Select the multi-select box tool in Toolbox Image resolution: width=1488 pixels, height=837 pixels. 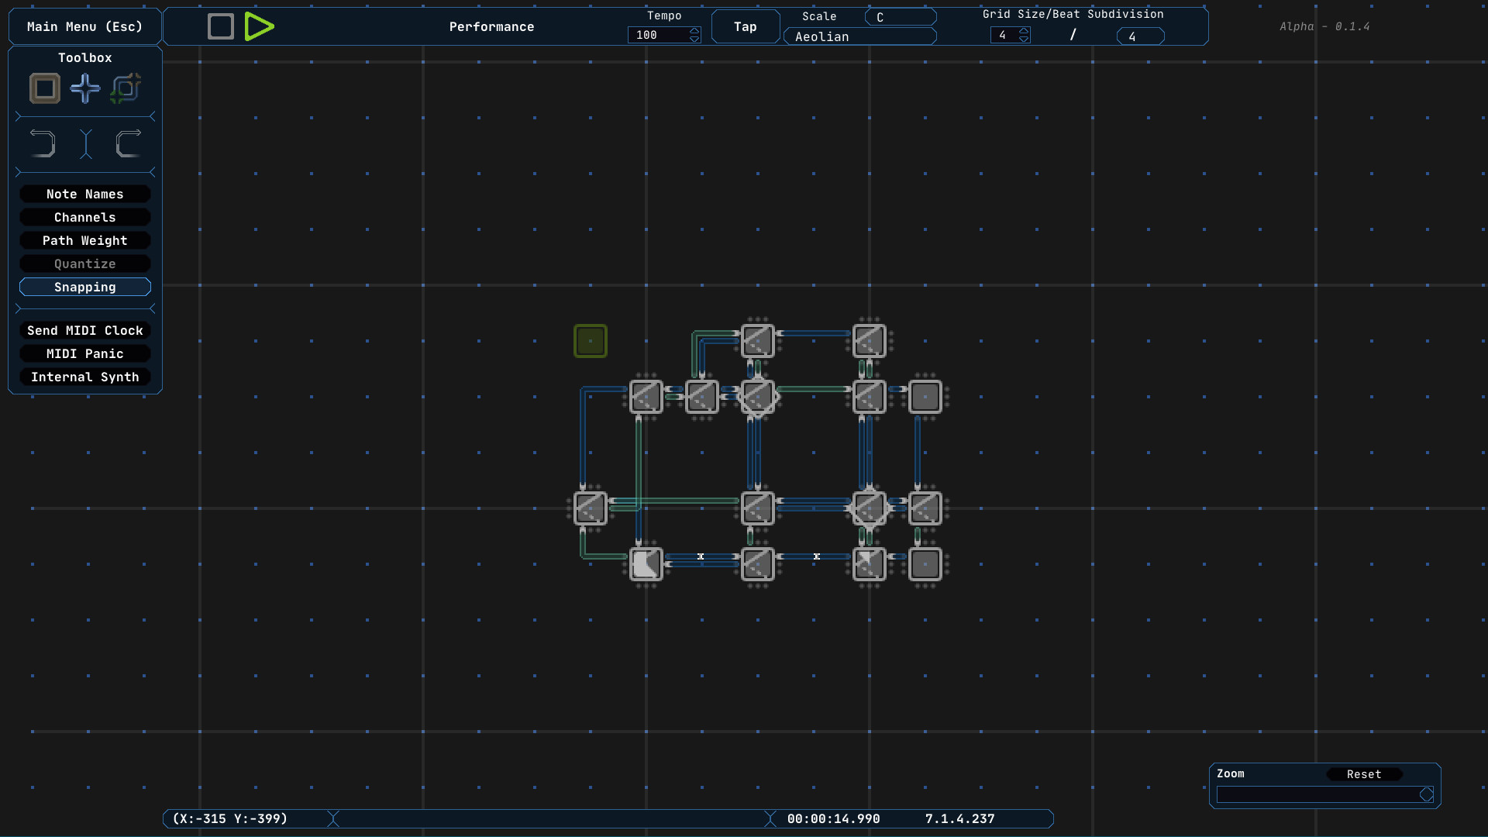click(126, 88)
